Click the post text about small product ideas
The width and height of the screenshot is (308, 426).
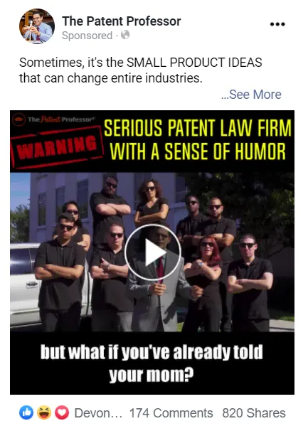[x=141, y=70]
